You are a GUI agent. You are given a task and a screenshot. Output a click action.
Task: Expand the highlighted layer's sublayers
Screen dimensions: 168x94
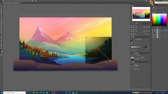tap(156, 31)
